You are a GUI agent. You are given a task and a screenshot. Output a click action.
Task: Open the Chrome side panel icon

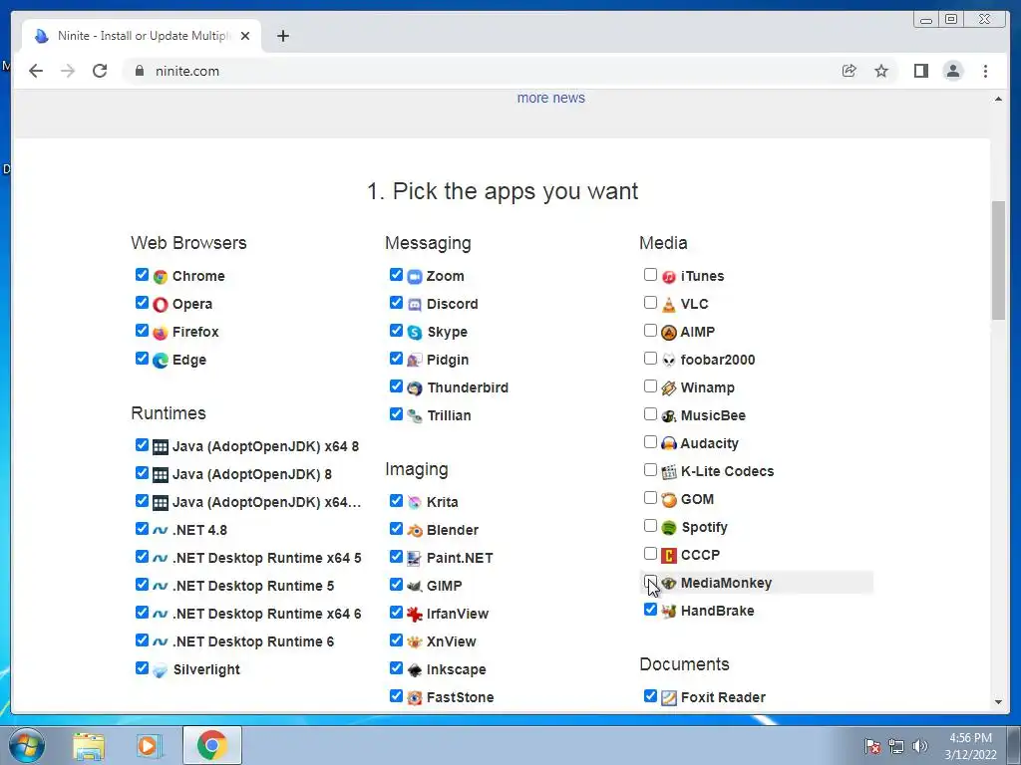920,71
